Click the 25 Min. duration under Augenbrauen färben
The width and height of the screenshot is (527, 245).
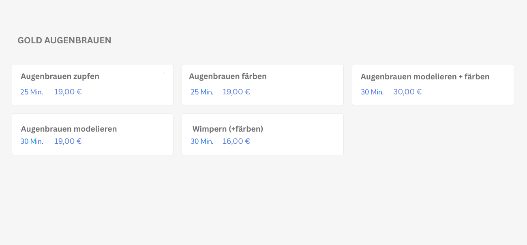[202, 92]
